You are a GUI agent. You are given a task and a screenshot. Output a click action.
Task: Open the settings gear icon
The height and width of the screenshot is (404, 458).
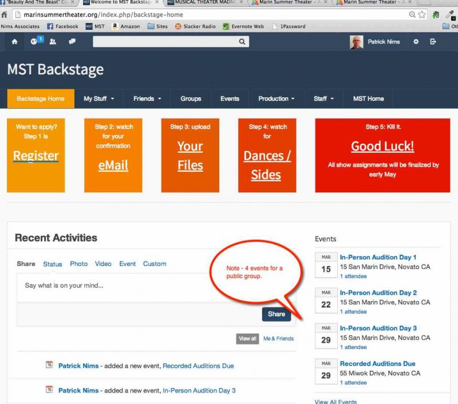coord(416,42)
